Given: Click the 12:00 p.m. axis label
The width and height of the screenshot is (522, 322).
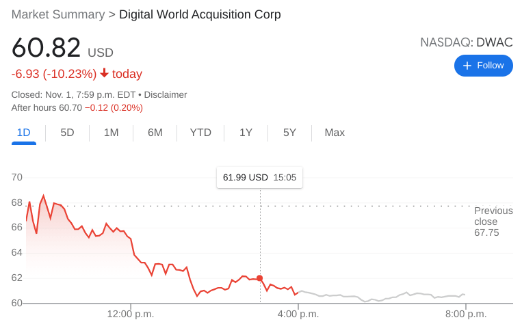Looking at the screenshot, I should [x=130, y=314].
